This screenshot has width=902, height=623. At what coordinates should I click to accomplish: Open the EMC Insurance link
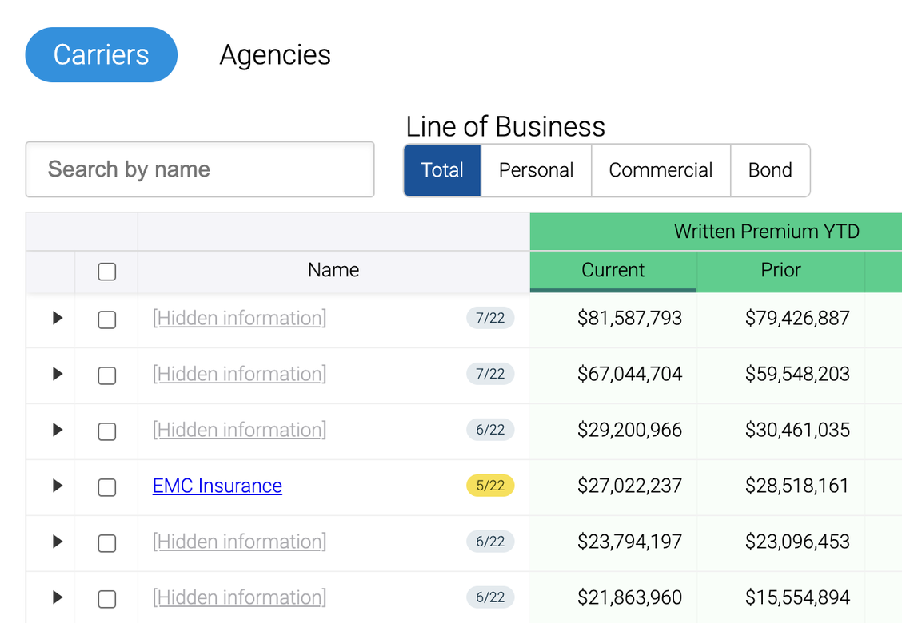tap(217, 486)
